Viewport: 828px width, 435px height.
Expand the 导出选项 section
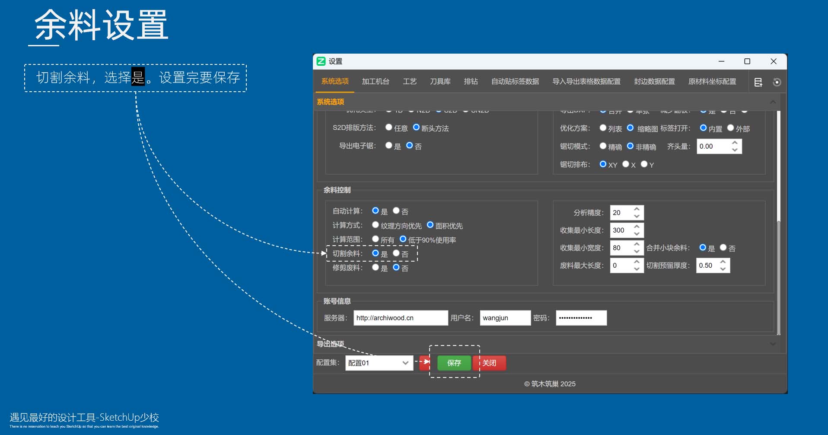pyautogui.click(x=773, y=344)
